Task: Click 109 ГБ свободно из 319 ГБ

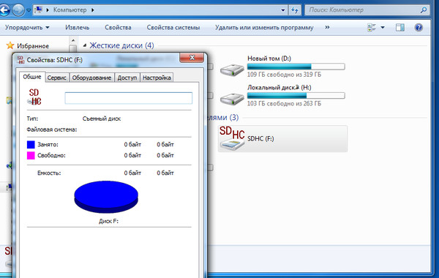Action: (x=284, y=75)
